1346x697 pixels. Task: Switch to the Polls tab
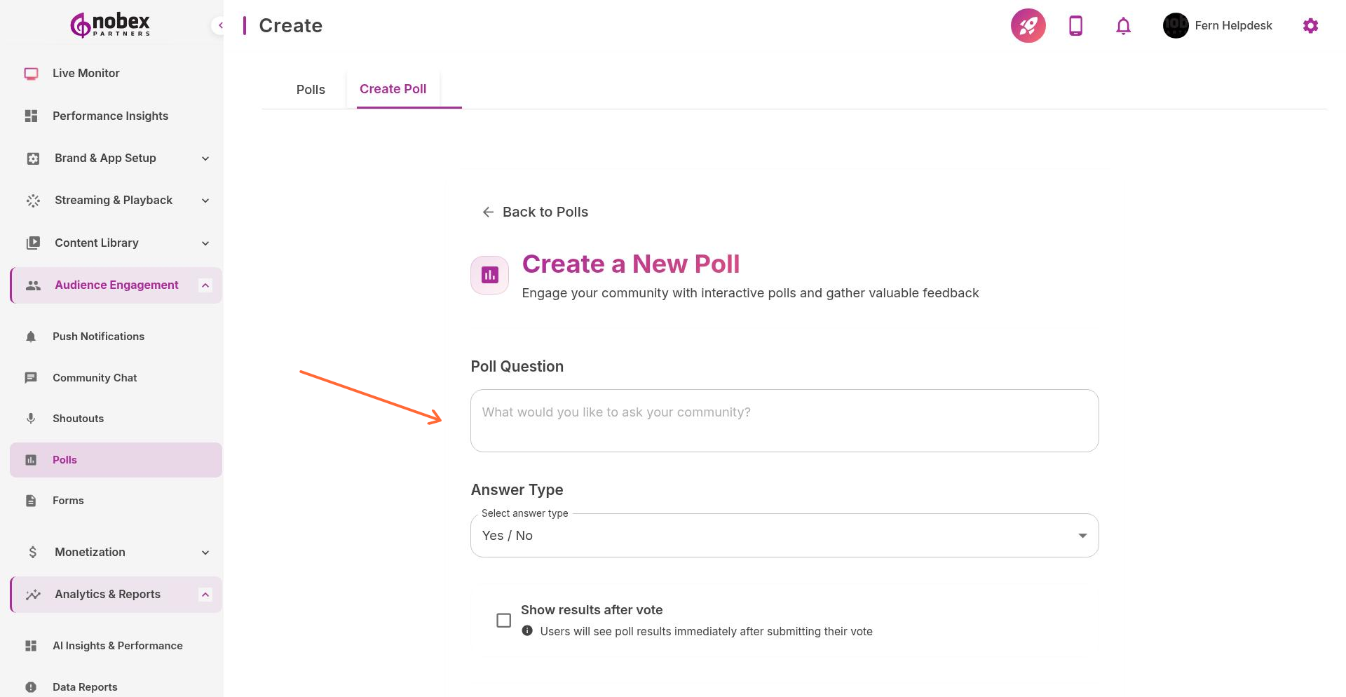pos(311,89)
